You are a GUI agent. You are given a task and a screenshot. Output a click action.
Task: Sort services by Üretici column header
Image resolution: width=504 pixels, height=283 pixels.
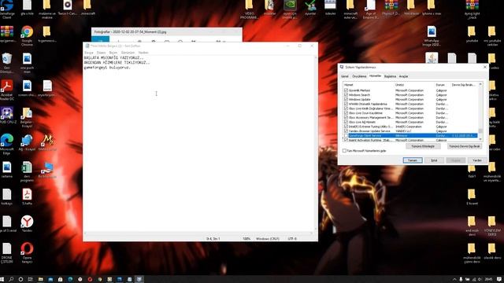point(415,85)
